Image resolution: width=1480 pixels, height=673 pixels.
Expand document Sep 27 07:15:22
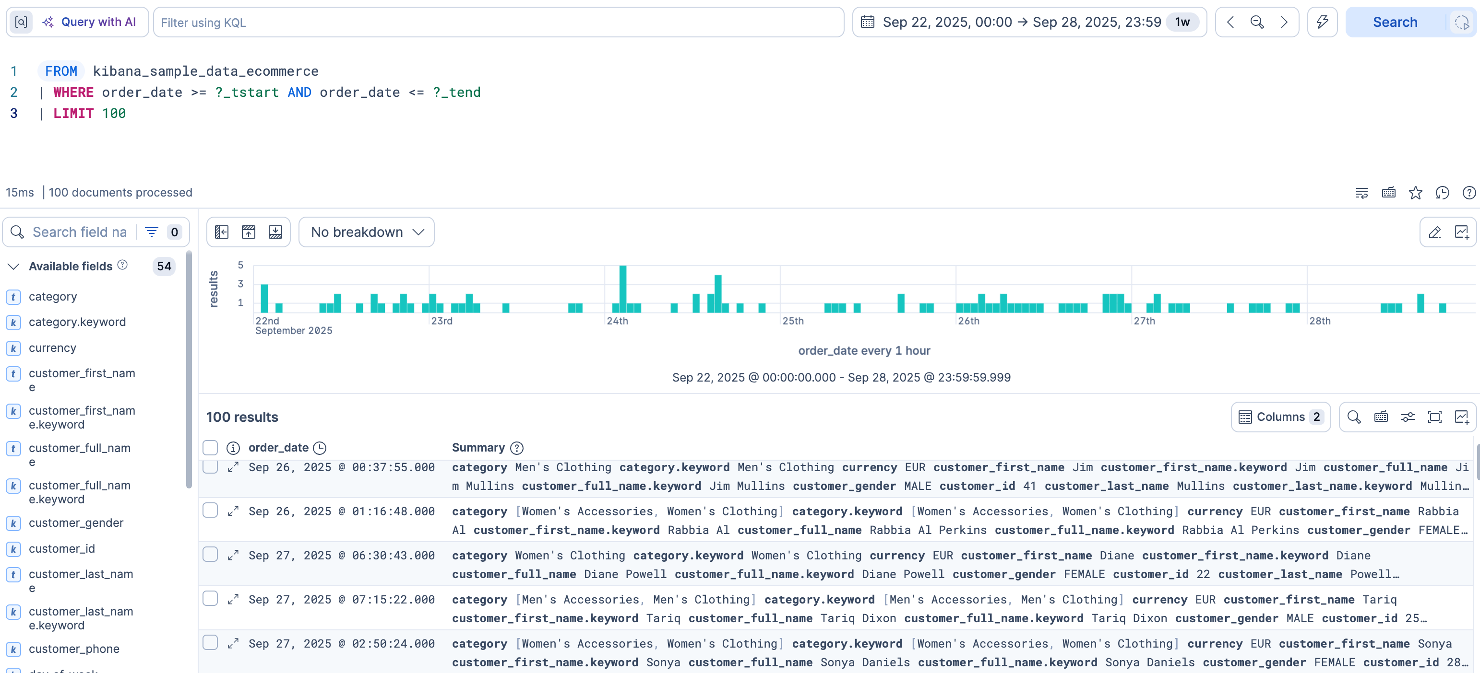[233, 600]
